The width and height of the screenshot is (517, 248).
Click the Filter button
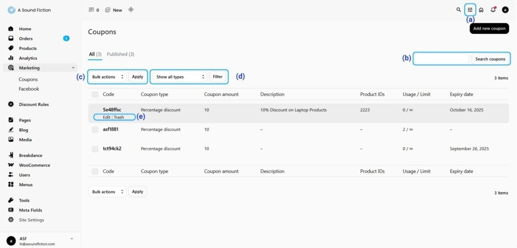pos(218,77)
